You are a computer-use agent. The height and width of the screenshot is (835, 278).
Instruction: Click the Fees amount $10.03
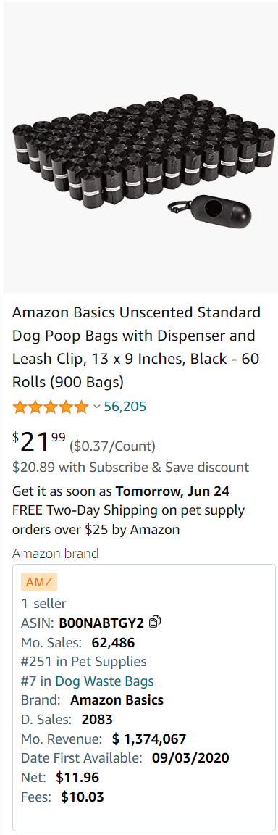click(83, 797)
